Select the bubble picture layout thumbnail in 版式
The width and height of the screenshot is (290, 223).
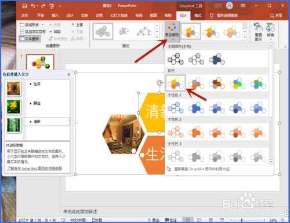point(124,31)
